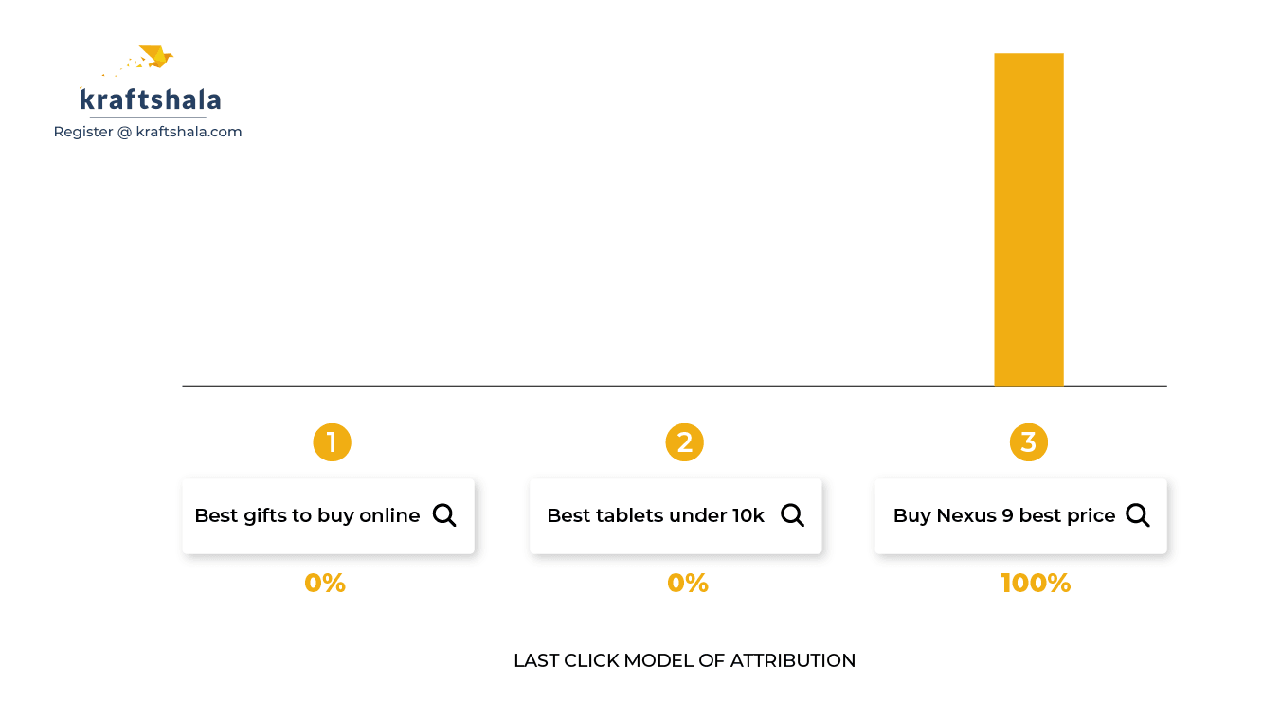Click the horizontal baseline of the chart

(675, 386)
